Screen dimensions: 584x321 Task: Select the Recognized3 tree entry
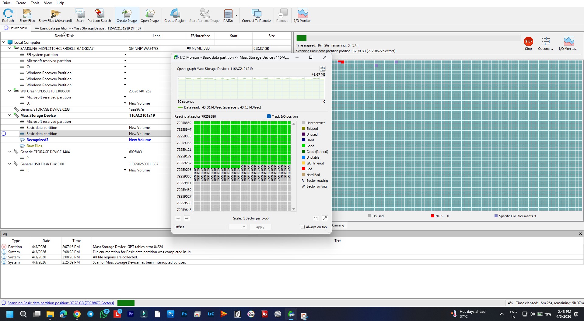(x=37, y=140)
